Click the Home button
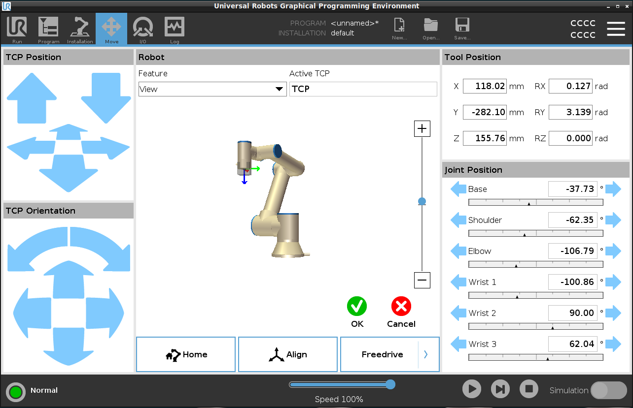Image resolution: width=633 pixels, height=408 pixels. (186, 354)
